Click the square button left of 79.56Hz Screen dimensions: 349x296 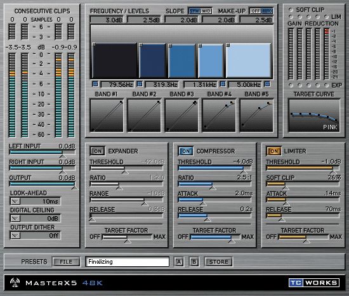pos(95,84)
